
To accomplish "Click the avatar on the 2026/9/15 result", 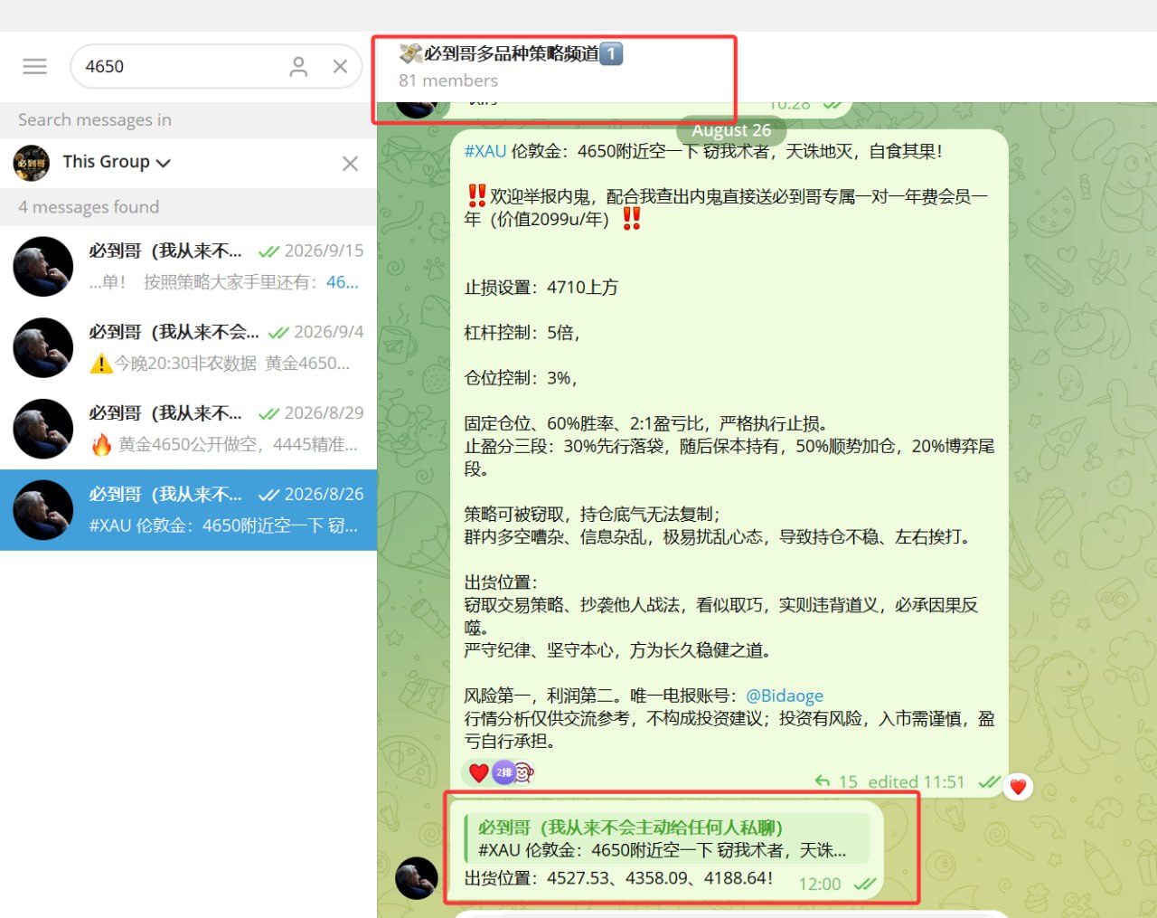I will 42,267.
